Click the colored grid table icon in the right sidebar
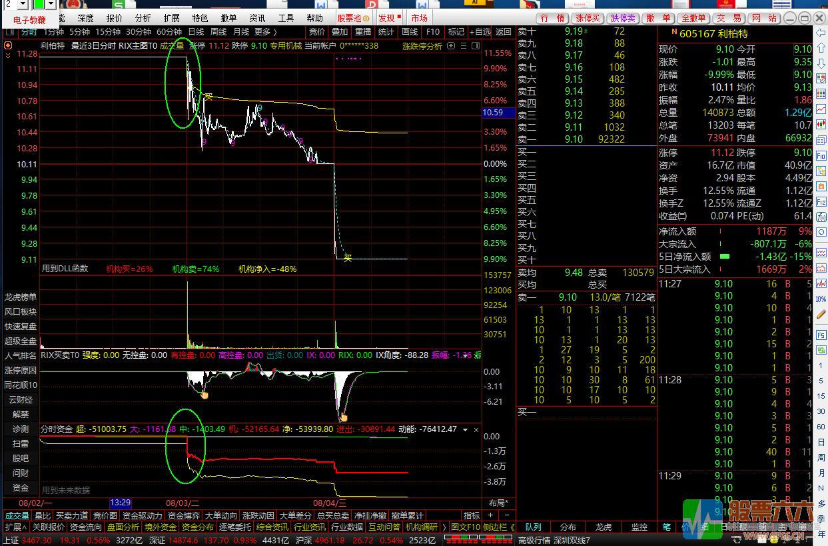828x546 pixels. coord(821,93)
